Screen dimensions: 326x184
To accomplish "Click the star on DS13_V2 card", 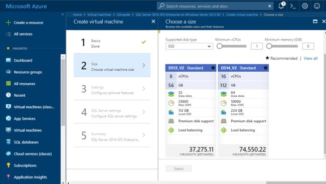I will coord(213,68).
